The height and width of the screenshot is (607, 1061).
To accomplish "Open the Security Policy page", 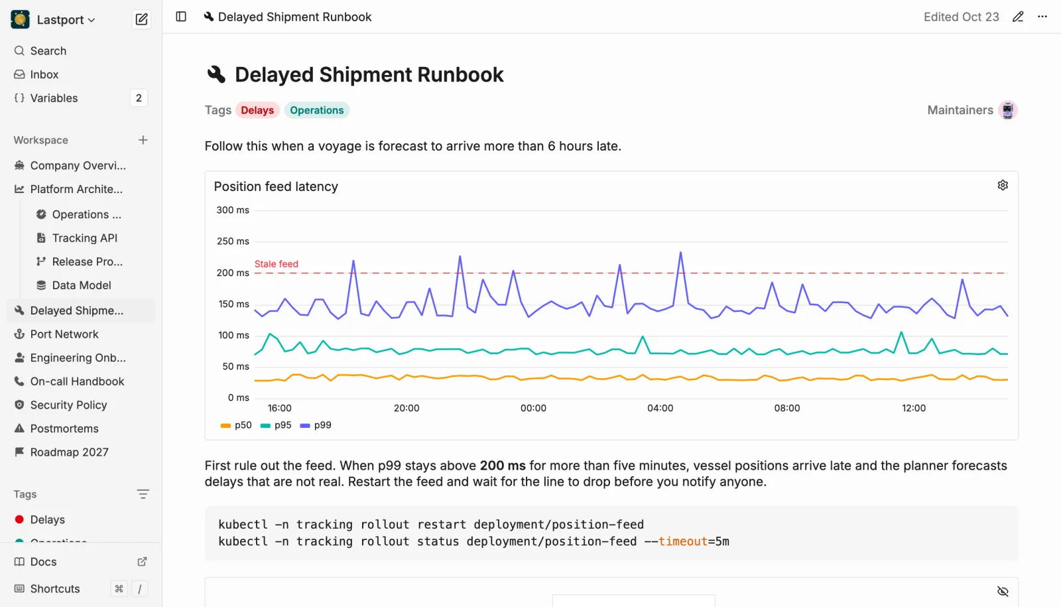I will pyautogui.click(x=81, y=405).
